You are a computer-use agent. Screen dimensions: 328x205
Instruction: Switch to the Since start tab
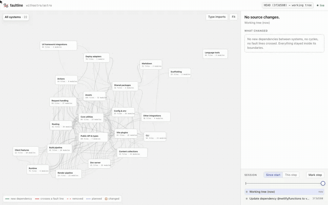pyautogui.click(x=273, y=175)
